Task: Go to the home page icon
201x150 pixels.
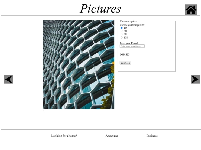Action: pos(191,10)
